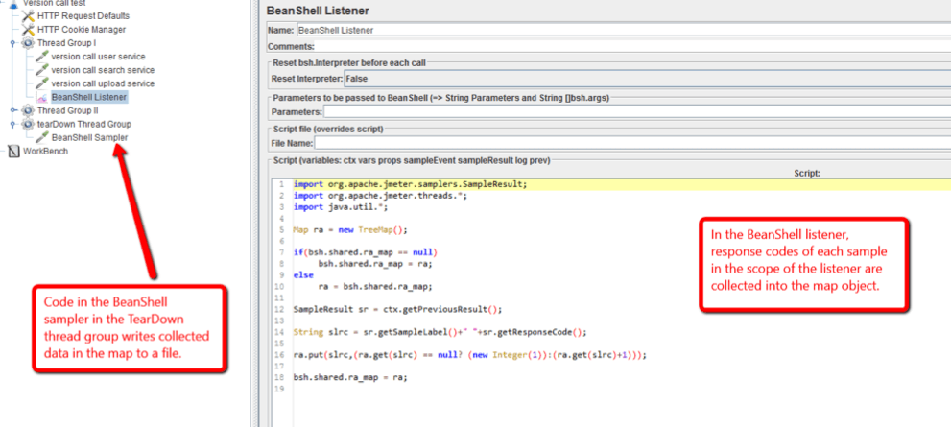
Task: Click line number 16 in the editor gutter
Action: (281, 355)
